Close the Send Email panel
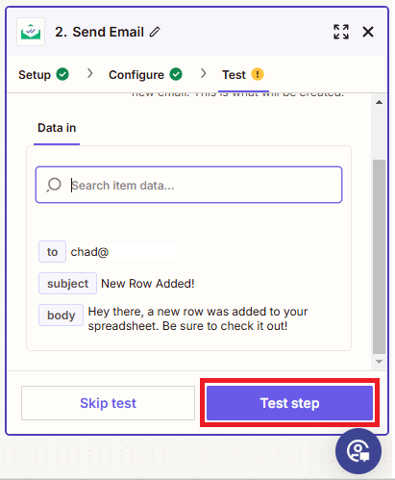 point(368,32)
